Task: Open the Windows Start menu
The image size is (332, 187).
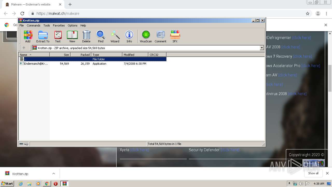Action: click(7, 183)
